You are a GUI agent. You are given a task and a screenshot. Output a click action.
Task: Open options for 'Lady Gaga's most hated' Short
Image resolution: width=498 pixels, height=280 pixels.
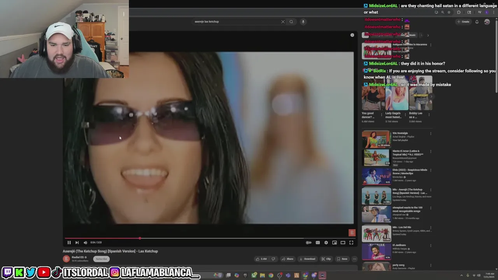point(405,115)
